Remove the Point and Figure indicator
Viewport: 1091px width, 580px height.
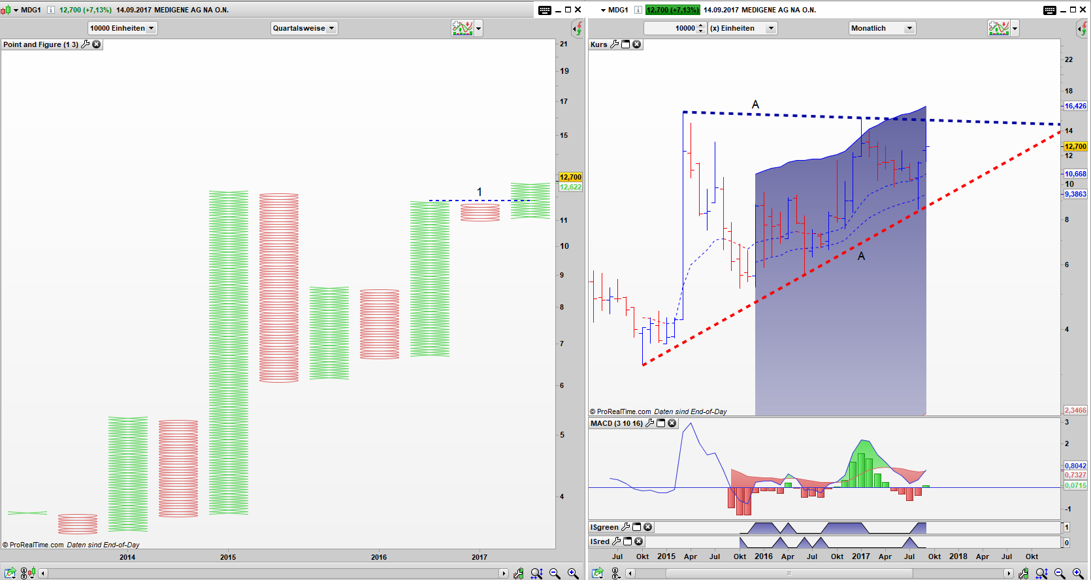[97, 44]
